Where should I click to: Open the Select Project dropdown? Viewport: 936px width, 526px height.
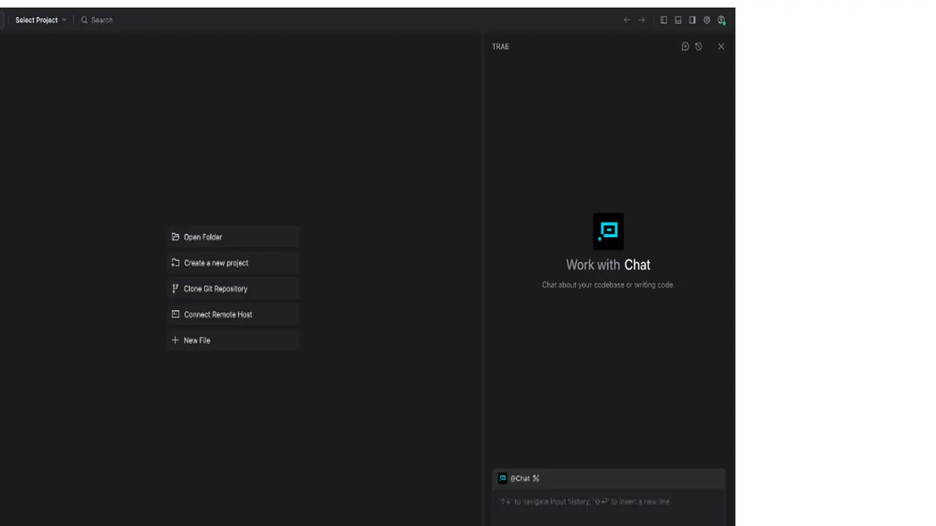41,20
